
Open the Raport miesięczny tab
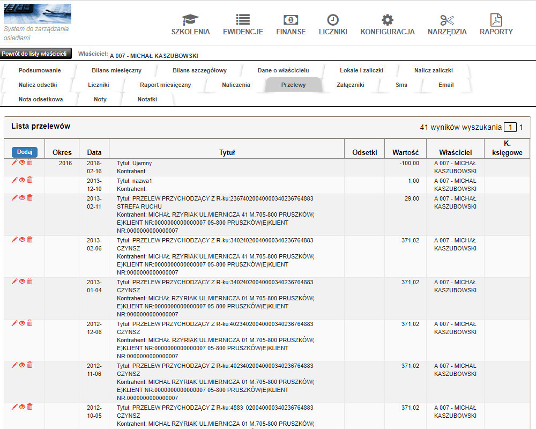pos(166,85)
